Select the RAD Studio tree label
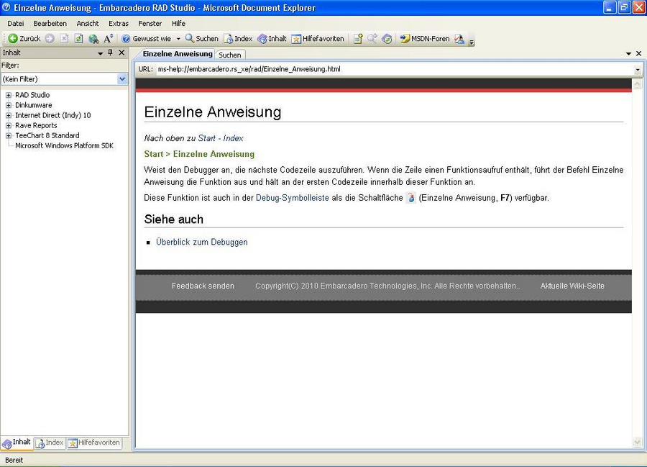The height and width of the screenshot is (467, 647). tap(32, 95)
